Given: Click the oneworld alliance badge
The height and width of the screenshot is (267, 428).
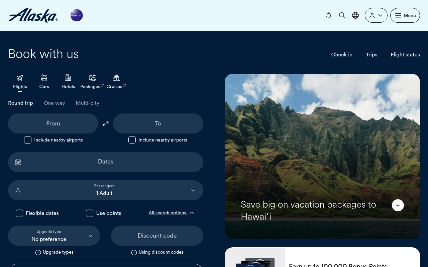Looking at the screenshot, I should 77,15.
